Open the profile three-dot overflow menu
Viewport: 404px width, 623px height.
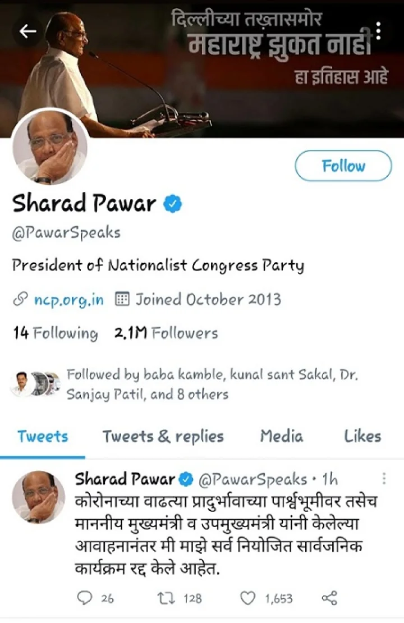pos(379,31)
